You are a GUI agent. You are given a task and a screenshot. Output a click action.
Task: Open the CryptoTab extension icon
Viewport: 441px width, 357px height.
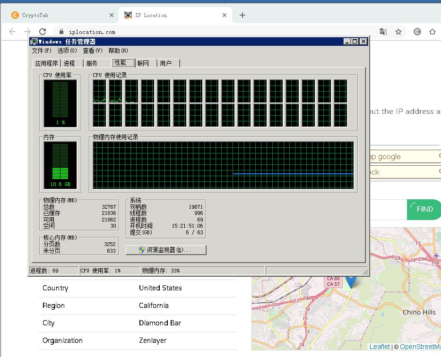[x=417, y=32]
